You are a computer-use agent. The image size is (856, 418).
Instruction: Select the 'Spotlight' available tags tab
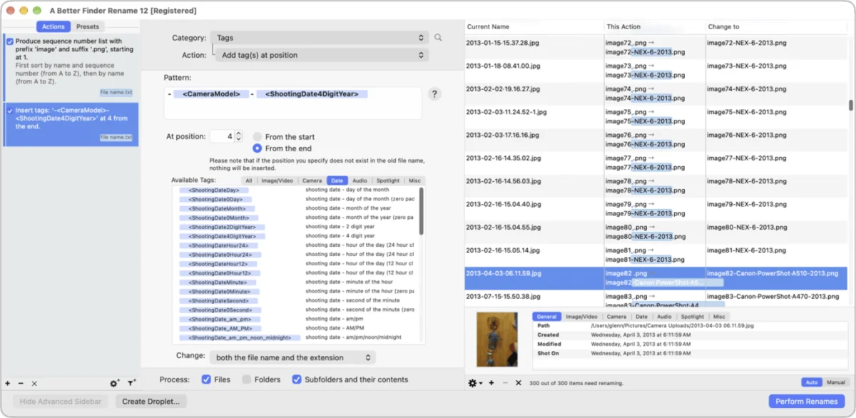pyautogui.click(x=388, y=180)
